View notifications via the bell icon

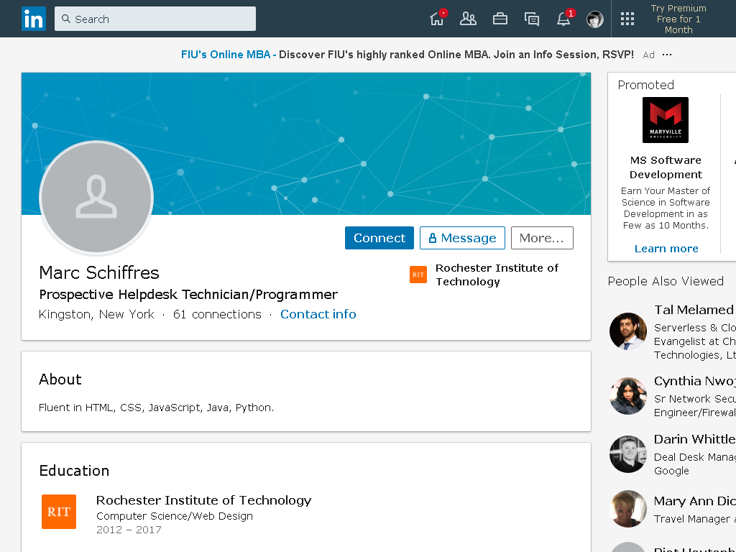point(563,19)
